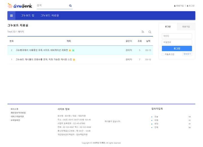The image size is (203, 147).
Task: Open post about 조회수 조작 게시판 스킨
Action: (44, 59)
